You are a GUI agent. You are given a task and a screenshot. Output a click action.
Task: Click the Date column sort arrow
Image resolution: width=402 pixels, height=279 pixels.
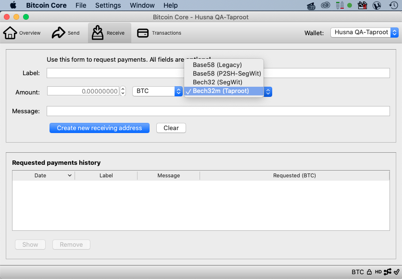[x=69, y=175]
